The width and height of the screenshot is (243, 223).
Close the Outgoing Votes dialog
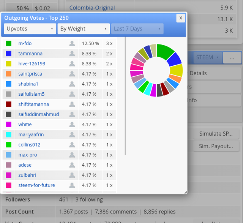(x=181, y=18)
